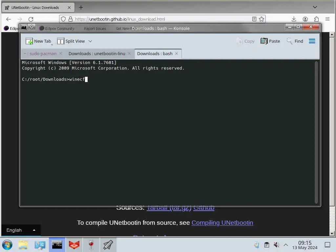Open the Find search tool

point(295,41)
